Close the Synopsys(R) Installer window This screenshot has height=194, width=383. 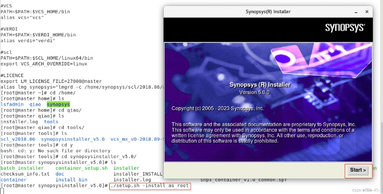(367, 12)
